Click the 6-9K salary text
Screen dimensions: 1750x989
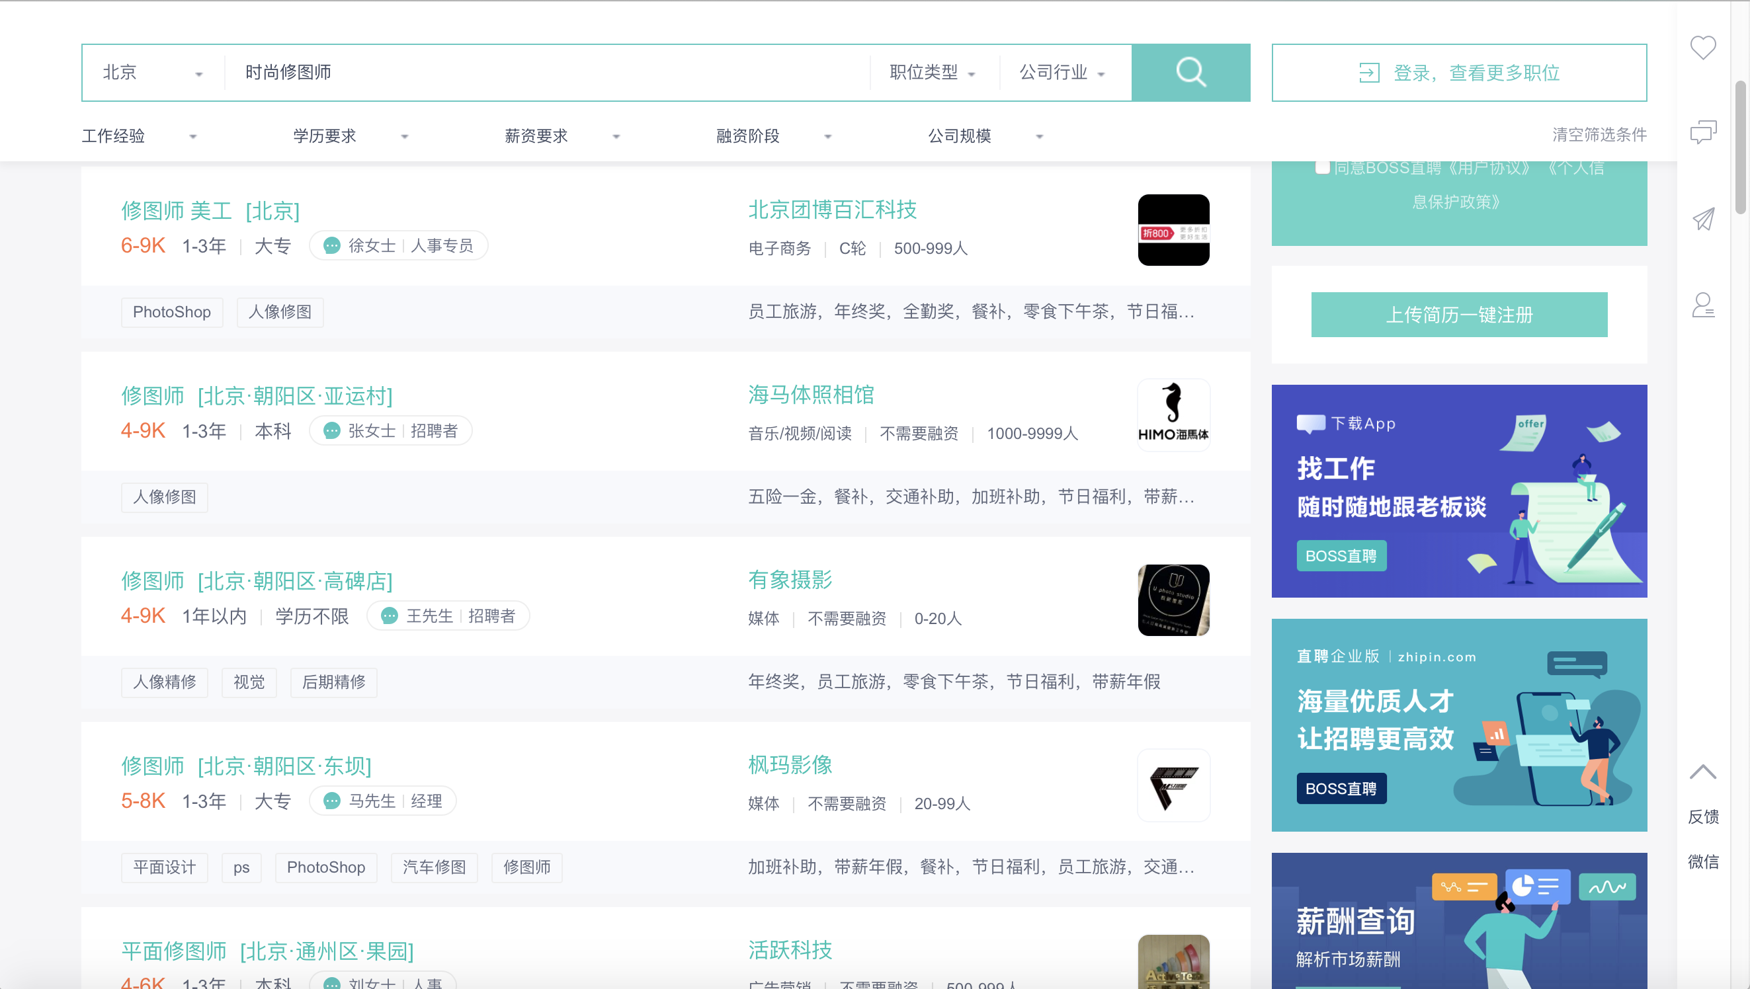point(144,246)
